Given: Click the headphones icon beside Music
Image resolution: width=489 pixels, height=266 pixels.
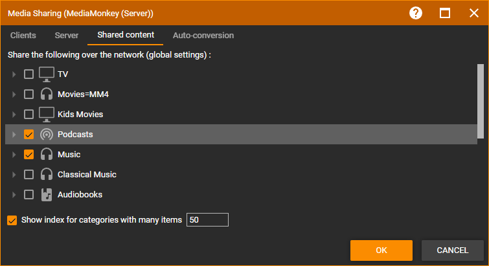Looking at the screenshot, I should pos(47,155).
